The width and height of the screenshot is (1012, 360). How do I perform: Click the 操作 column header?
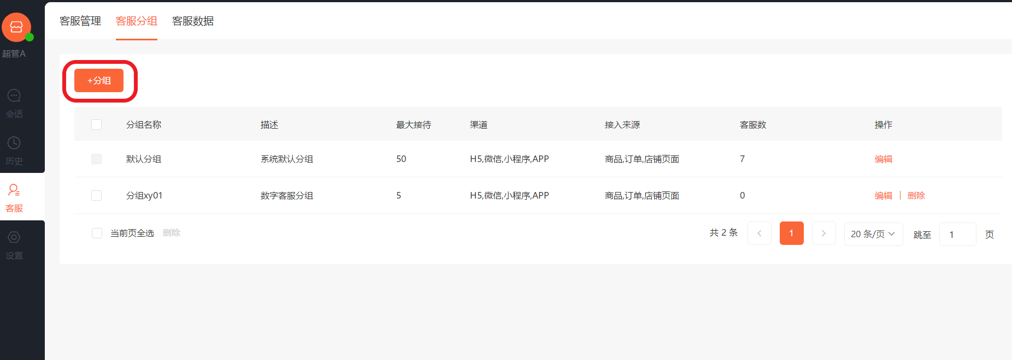884,125
